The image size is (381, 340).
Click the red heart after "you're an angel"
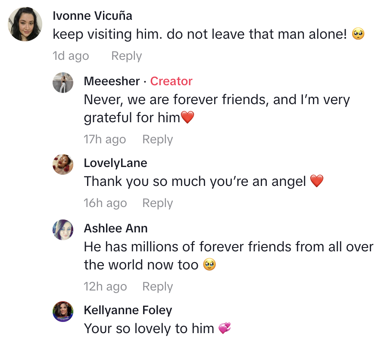(317, 182)
